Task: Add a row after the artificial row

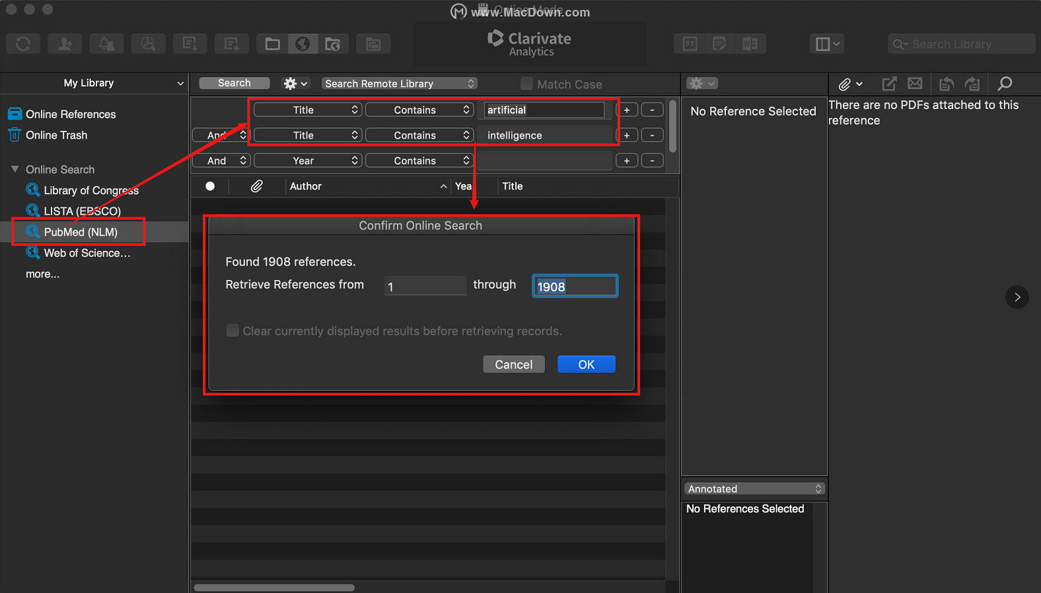Action: 627,110
